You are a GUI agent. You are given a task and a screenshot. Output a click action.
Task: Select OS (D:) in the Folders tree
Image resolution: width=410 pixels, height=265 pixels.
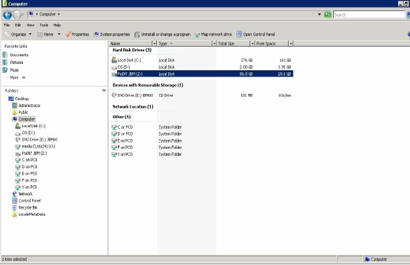(x=28, y=133)
